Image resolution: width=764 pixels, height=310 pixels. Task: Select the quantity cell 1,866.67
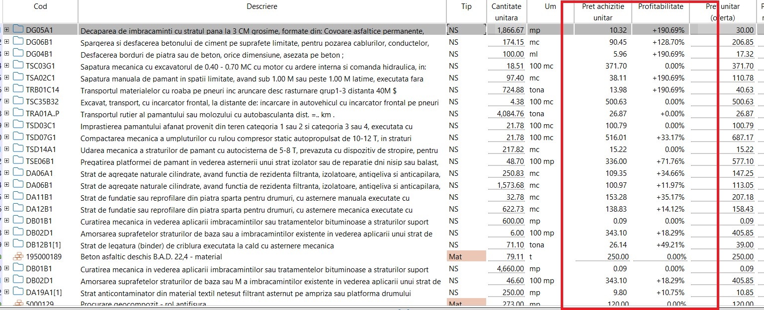[x=507, y=30]
